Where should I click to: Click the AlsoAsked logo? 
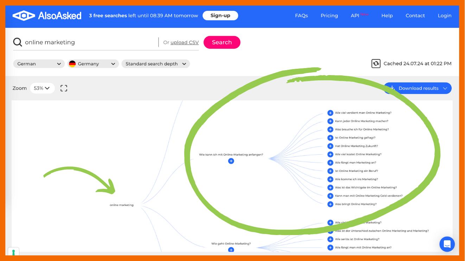(47, 15)
